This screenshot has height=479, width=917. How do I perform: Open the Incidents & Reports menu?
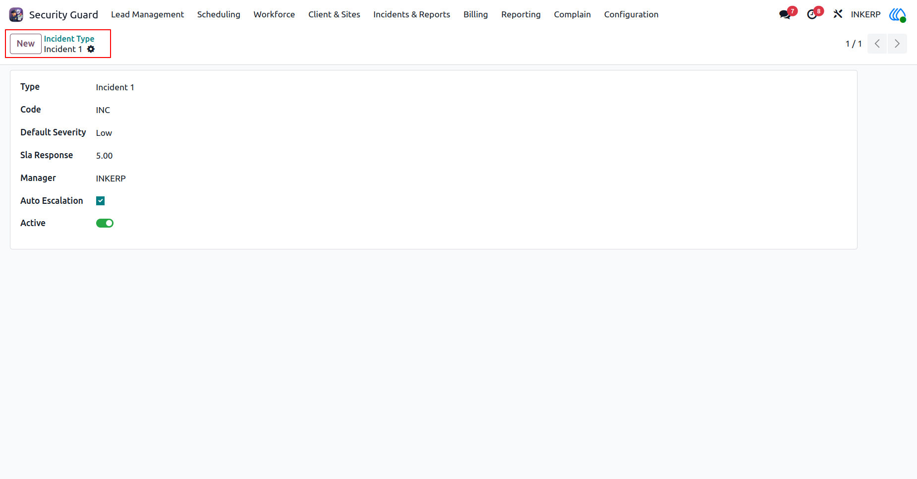coord(411,14)
